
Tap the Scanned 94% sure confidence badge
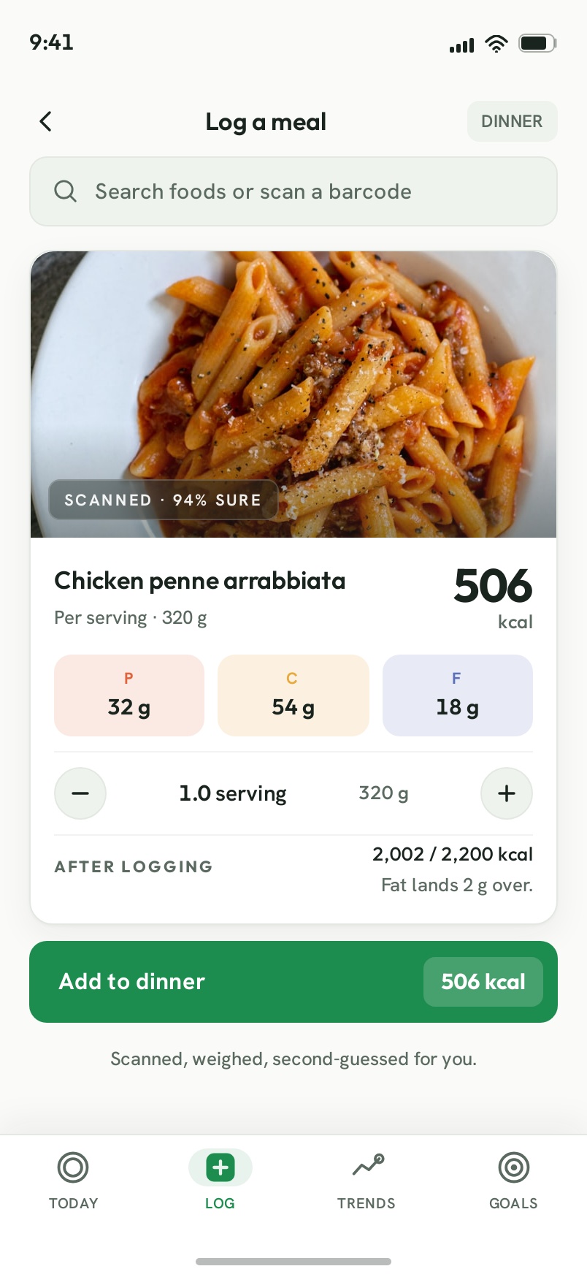tap(163, 500)
